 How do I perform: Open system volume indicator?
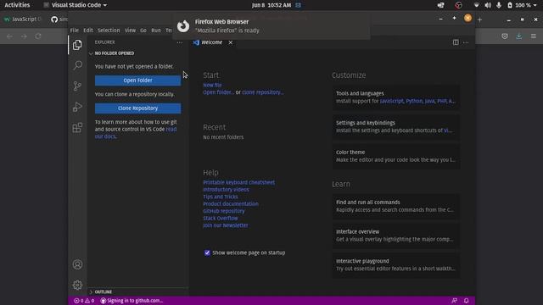point(488,5)
